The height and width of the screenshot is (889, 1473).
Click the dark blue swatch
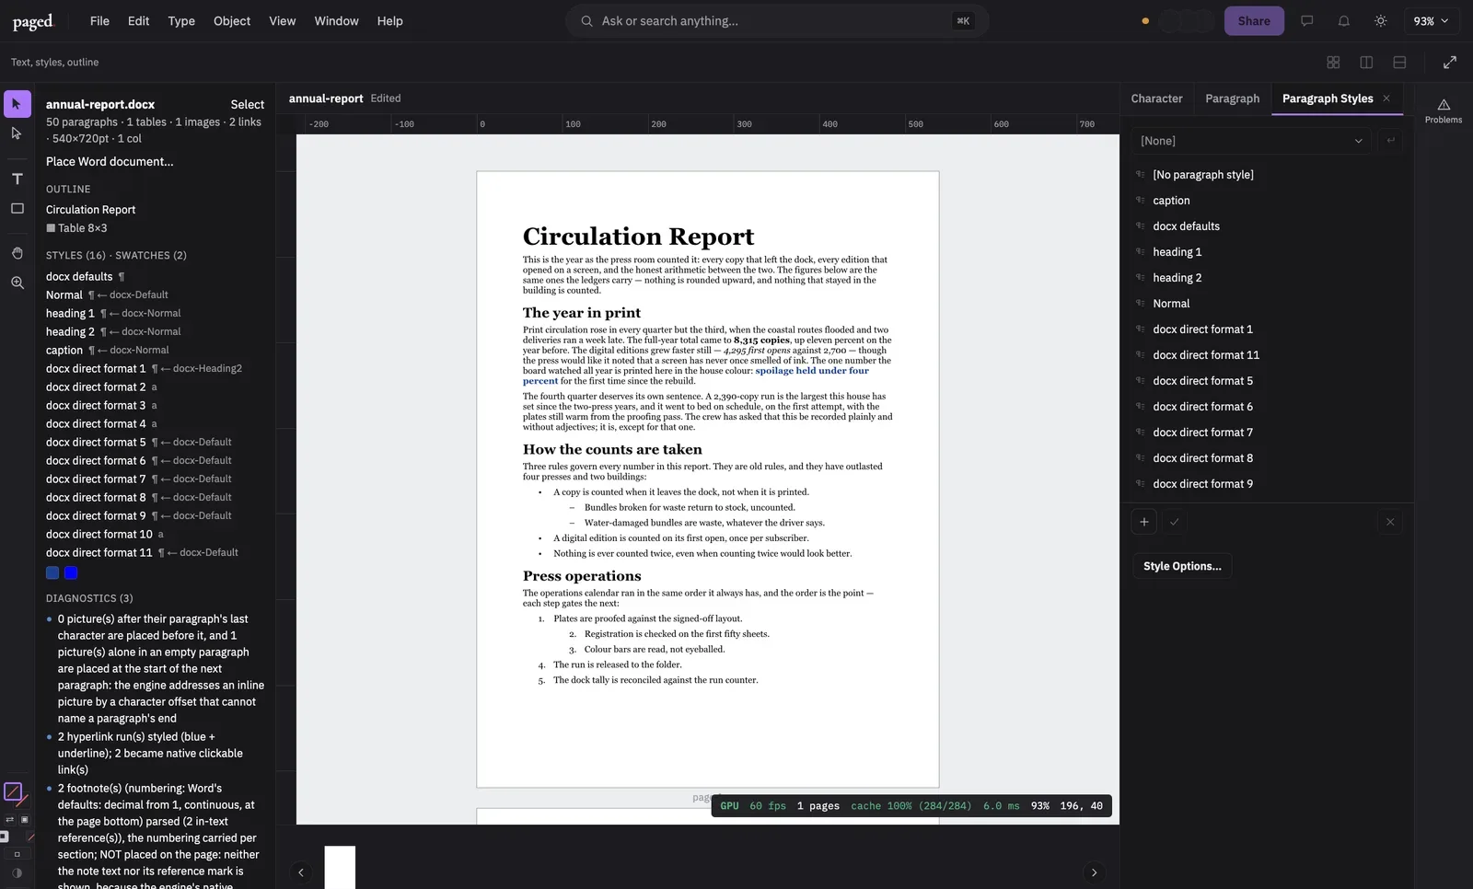coord(52,572)
